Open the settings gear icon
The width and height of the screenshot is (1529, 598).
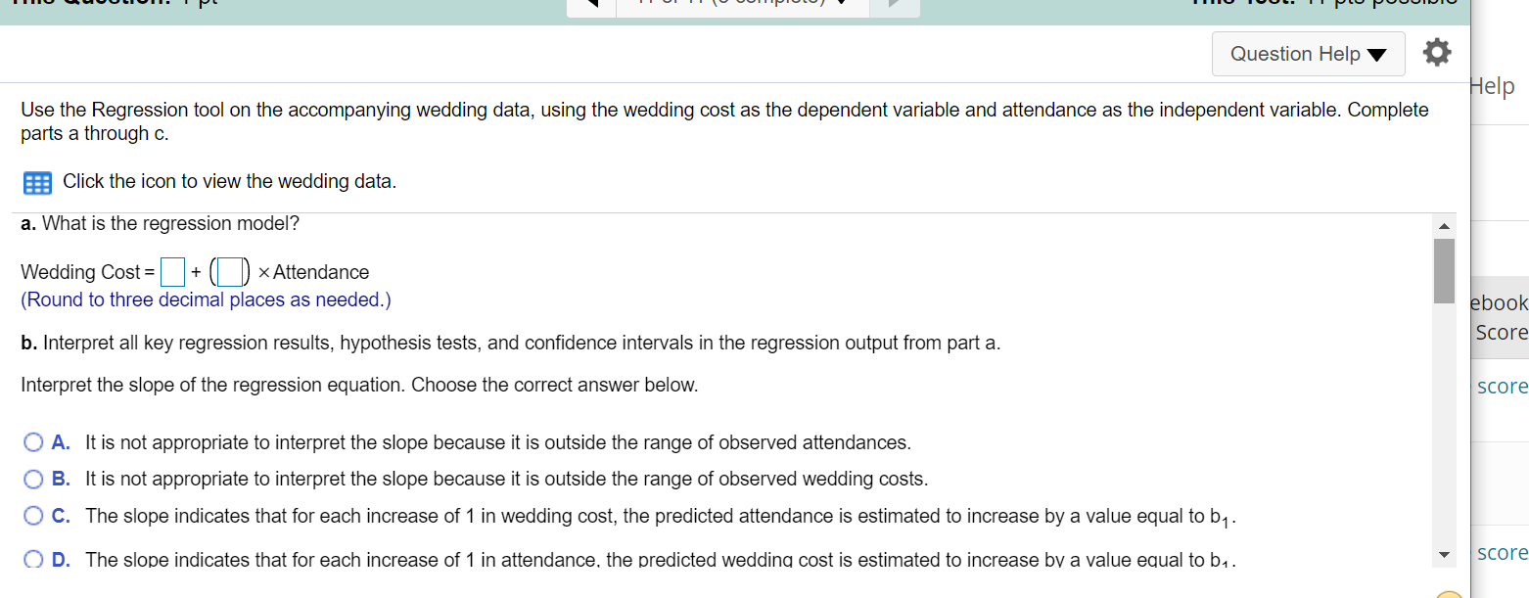pos(1437,53)
